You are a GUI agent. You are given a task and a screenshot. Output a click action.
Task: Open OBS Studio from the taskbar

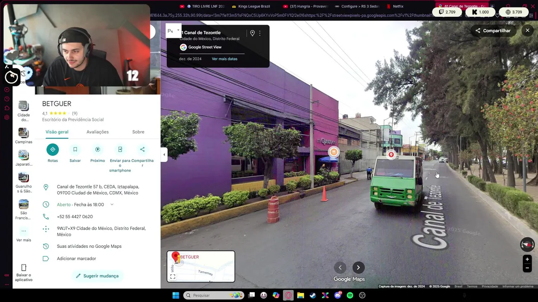click(x=362, y=295)
